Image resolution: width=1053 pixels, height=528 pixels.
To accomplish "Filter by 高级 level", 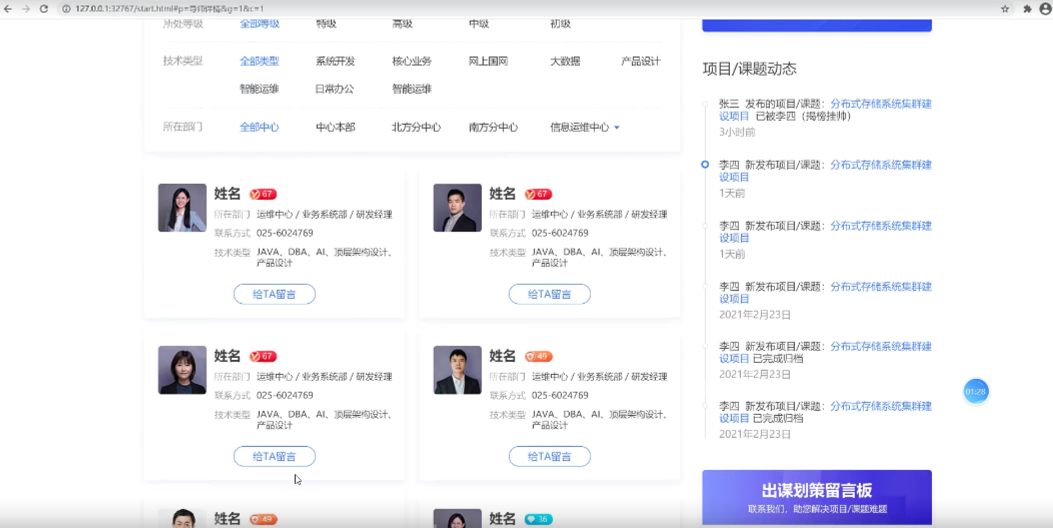I will (x=402, y=24).
